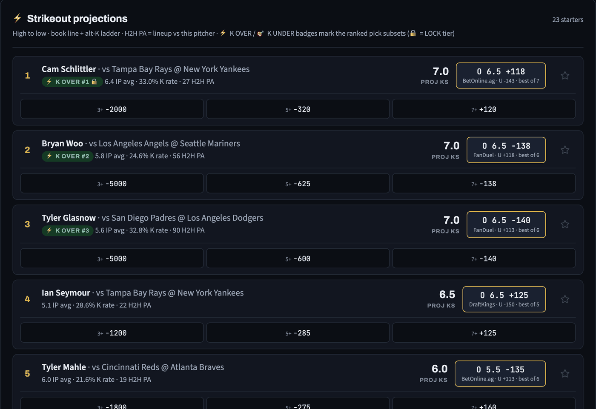The image size is (596, 409).
Task: Open DraftKings O 6.5 +125 line
Action: click(x=504, y=299)
